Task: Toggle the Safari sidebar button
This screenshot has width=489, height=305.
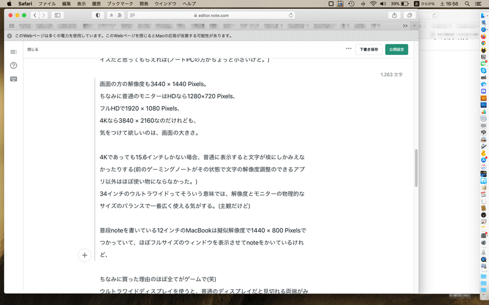Action: tap(57, 15)
